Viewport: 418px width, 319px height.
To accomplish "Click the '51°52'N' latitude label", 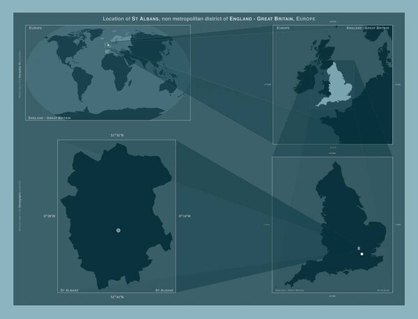I will pos(117,135).
